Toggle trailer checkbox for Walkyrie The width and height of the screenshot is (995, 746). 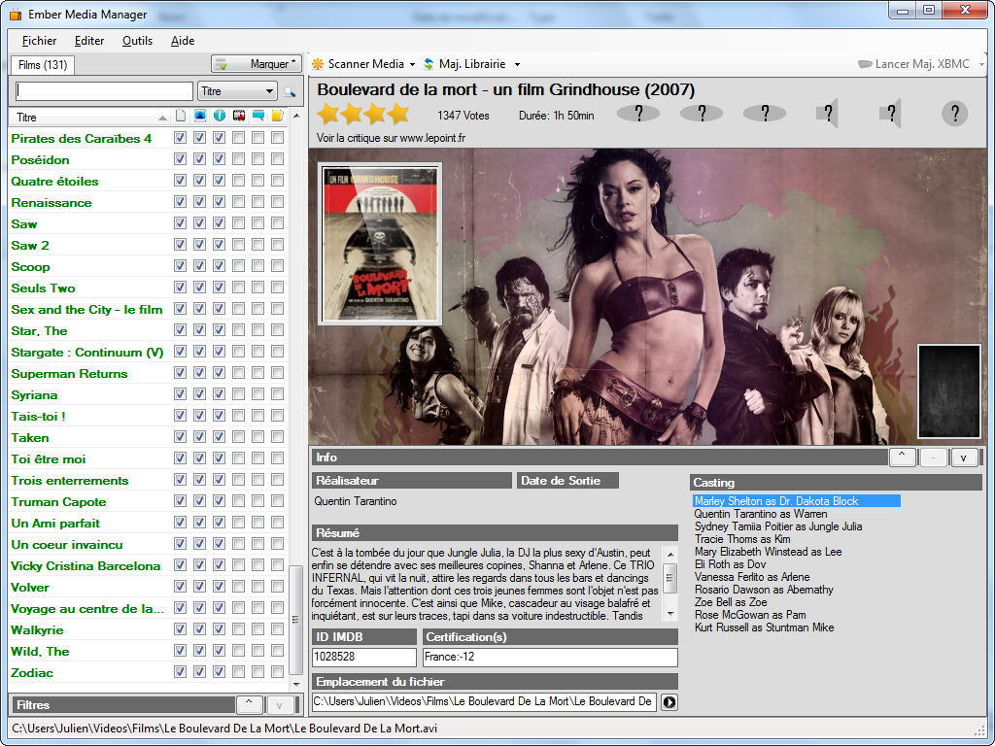(x=239, y=629)
